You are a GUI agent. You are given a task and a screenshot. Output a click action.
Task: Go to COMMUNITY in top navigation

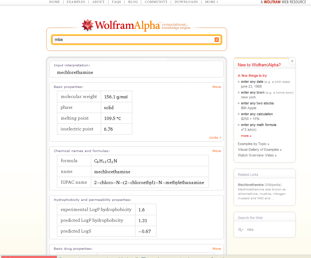click(x=156, y=2)
